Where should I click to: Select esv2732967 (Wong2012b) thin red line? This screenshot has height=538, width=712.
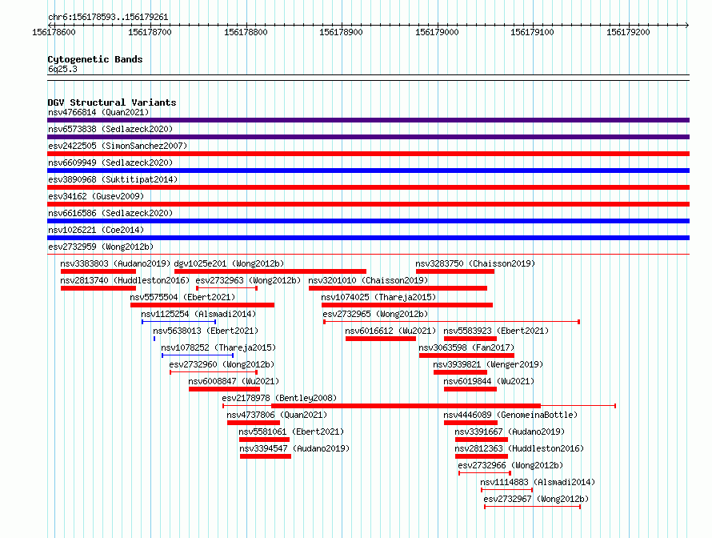pos(533,507)
